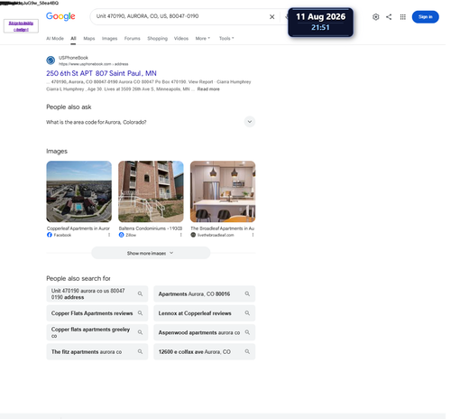451x419 pixels.
Task: Open the quick settings gear icon
Action: 375,17
